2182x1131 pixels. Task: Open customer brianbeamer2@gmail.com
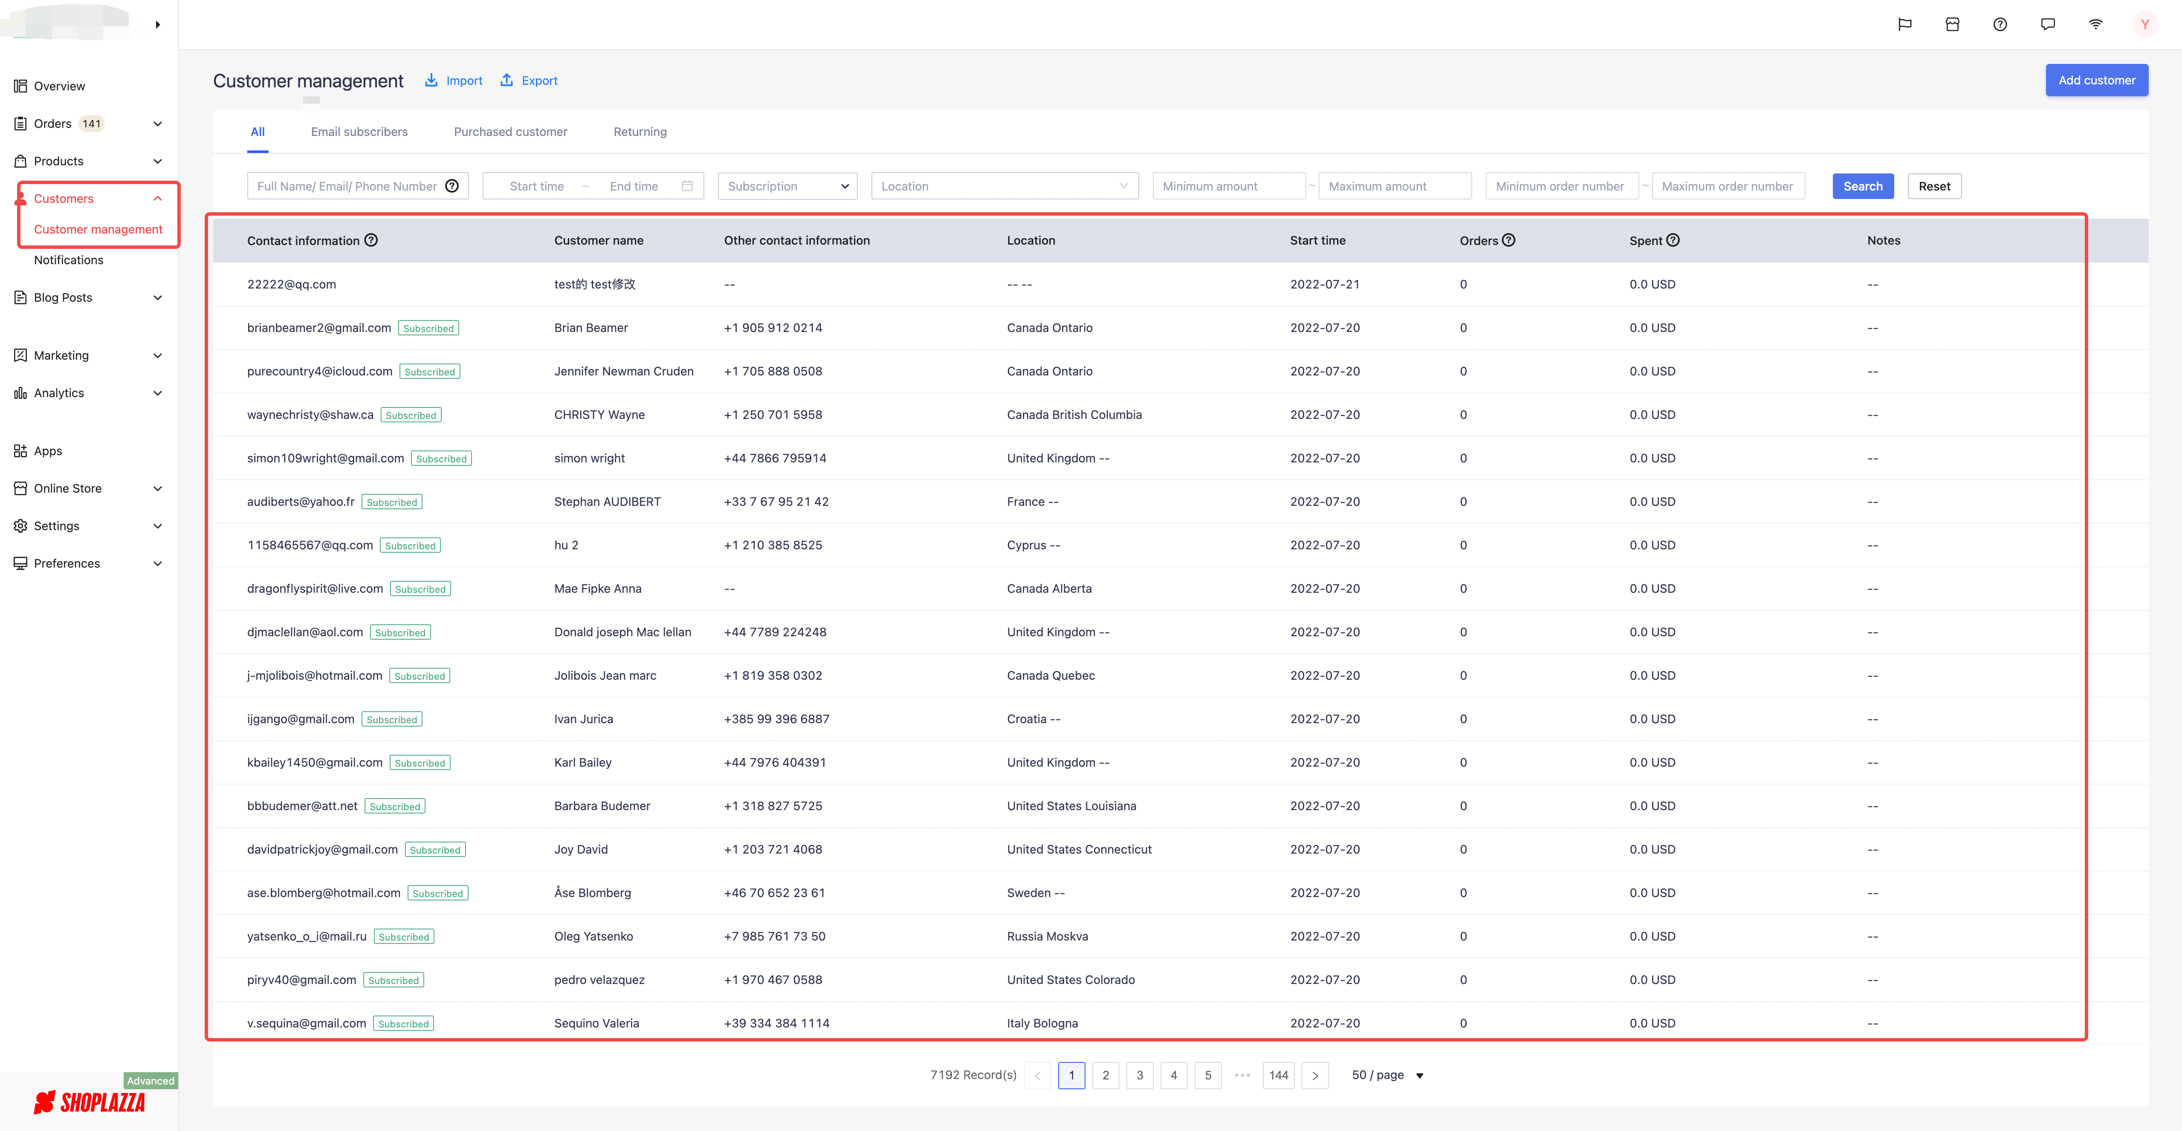click(319, 328)
